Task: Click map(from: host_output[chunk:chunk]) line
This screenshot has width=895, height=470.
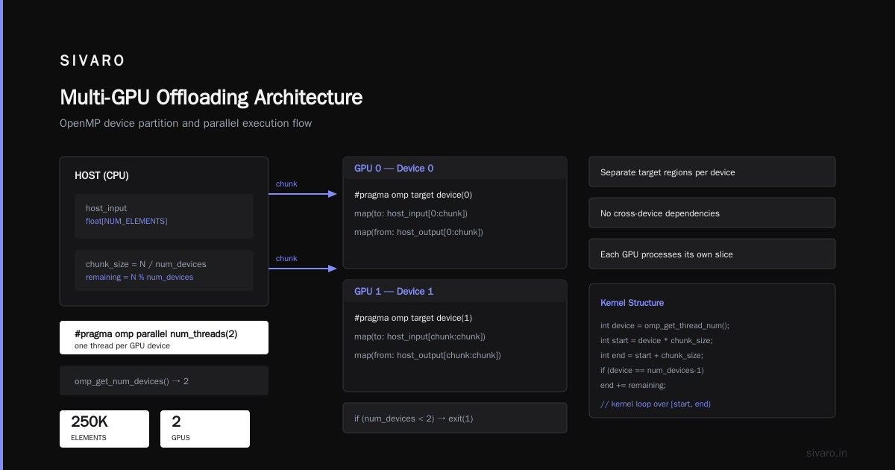Action: click(427, 355)
